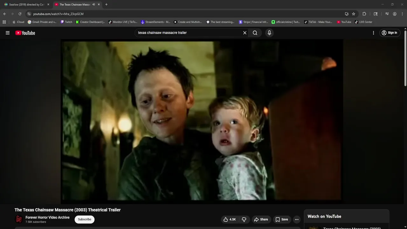Viewport: 407px width, 229px height.
Task: Open the Monitor LIVE TikTok bookmark
Action: point(123,22)
